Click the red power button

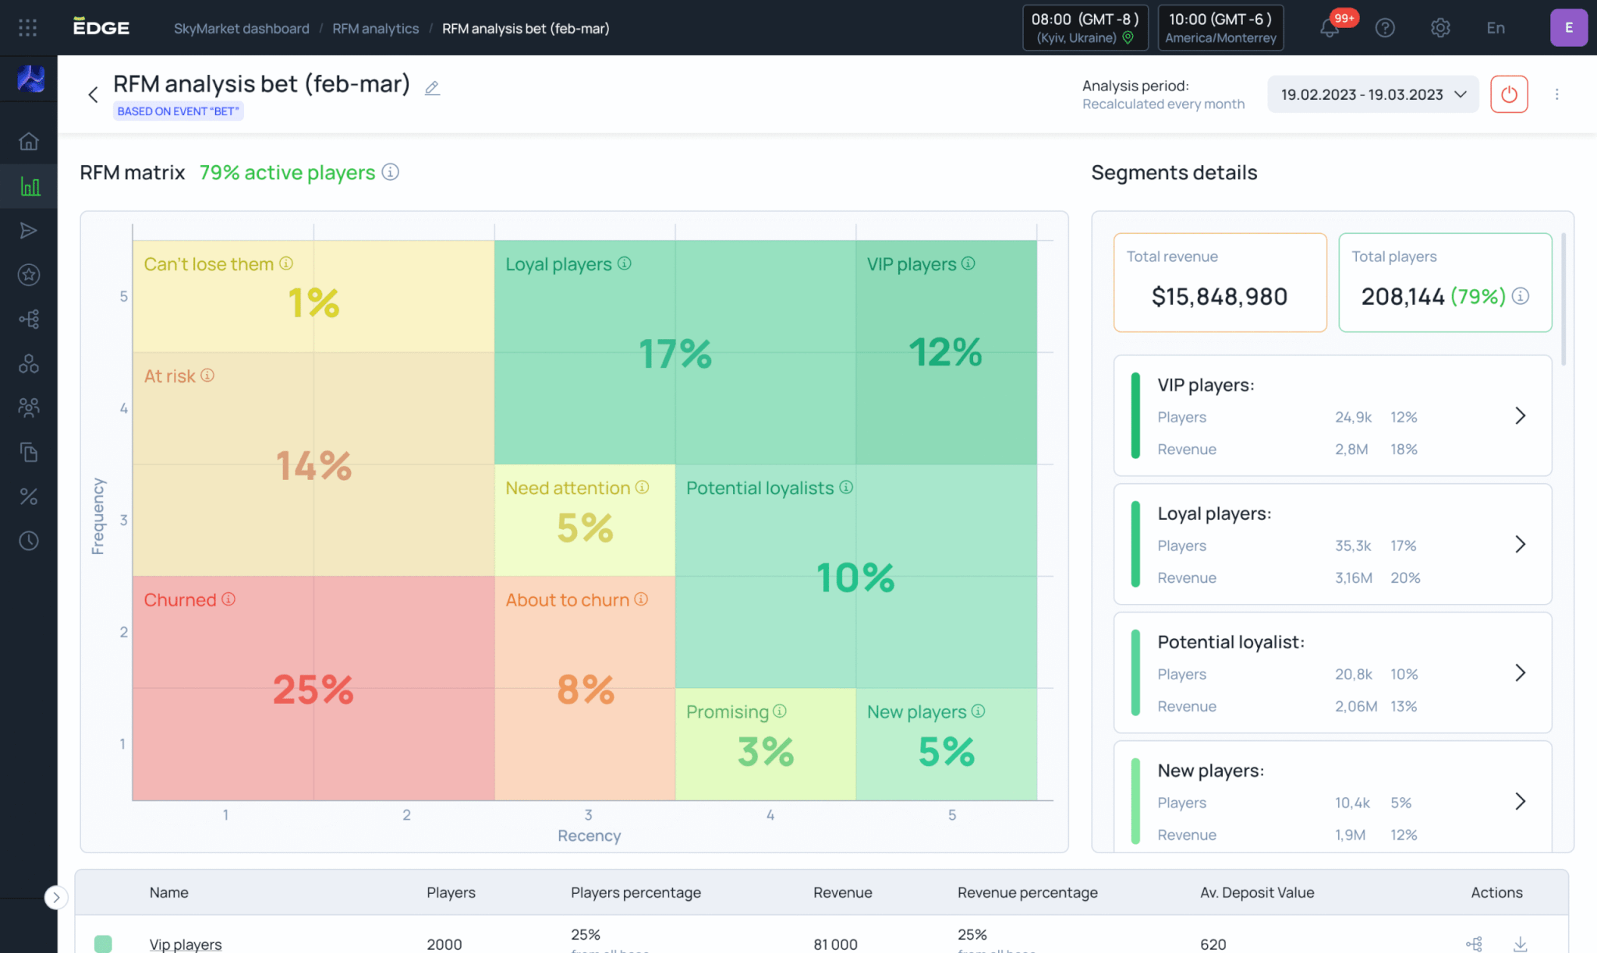coord(1509,94)
